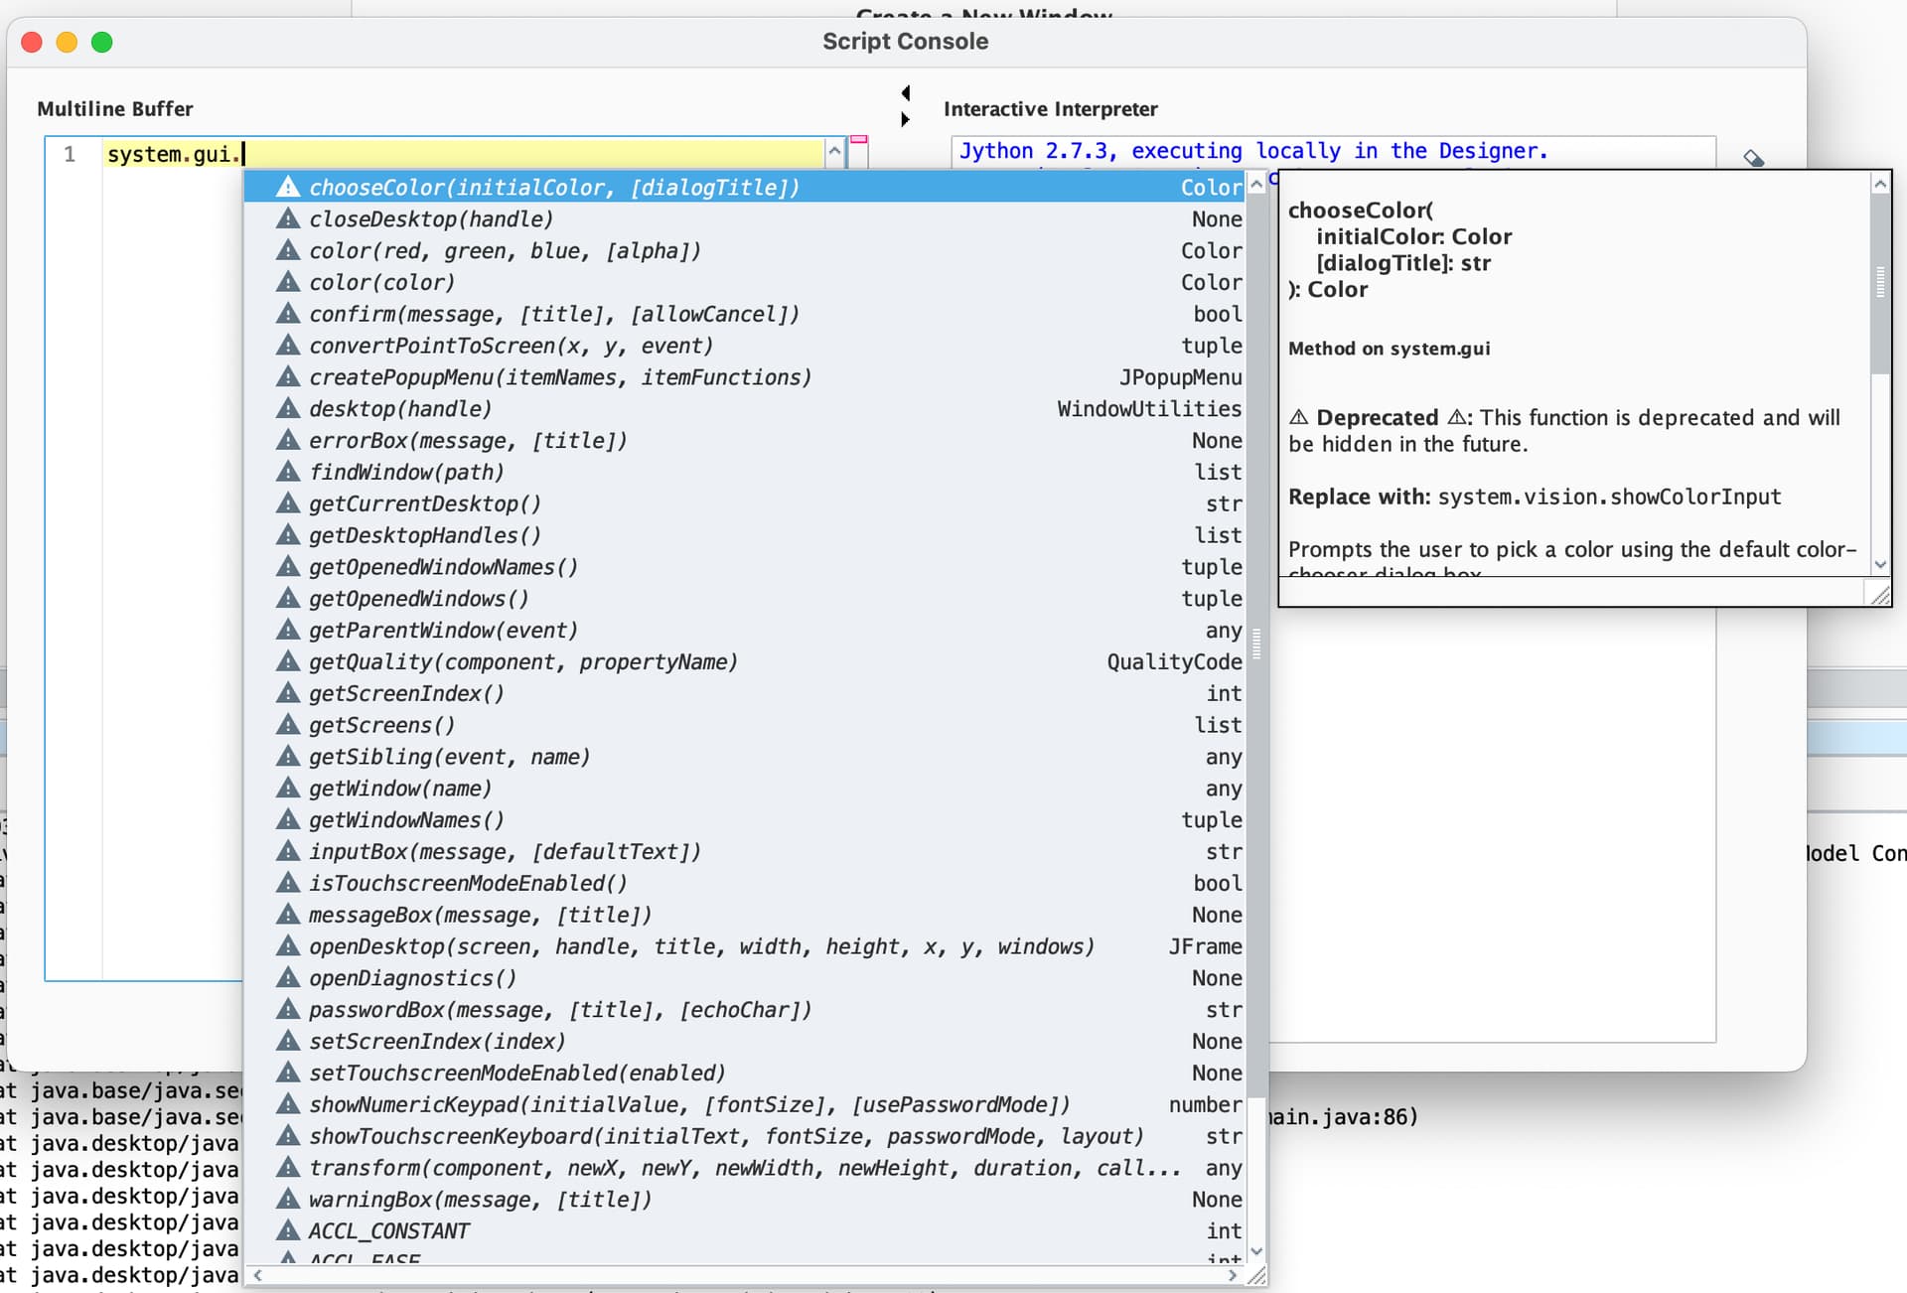
Task: Click warning triangle beside getWindow(name)
Action: click(288, 788)
